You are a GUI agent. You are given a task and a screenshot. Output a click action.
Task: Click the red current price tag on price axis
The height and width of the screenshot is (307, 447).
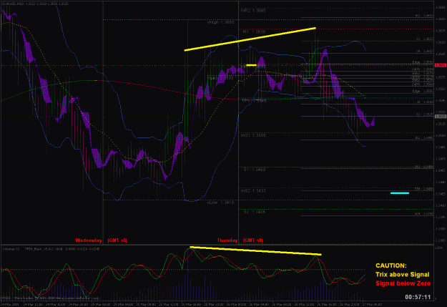[x=441, y=65]
